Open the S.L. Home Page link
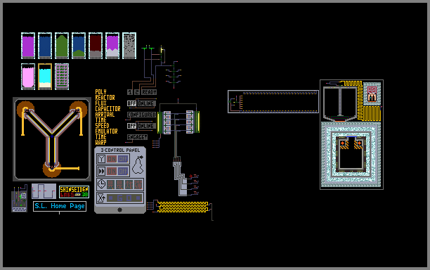Screen dimensions: 430x270 point(60,206)
